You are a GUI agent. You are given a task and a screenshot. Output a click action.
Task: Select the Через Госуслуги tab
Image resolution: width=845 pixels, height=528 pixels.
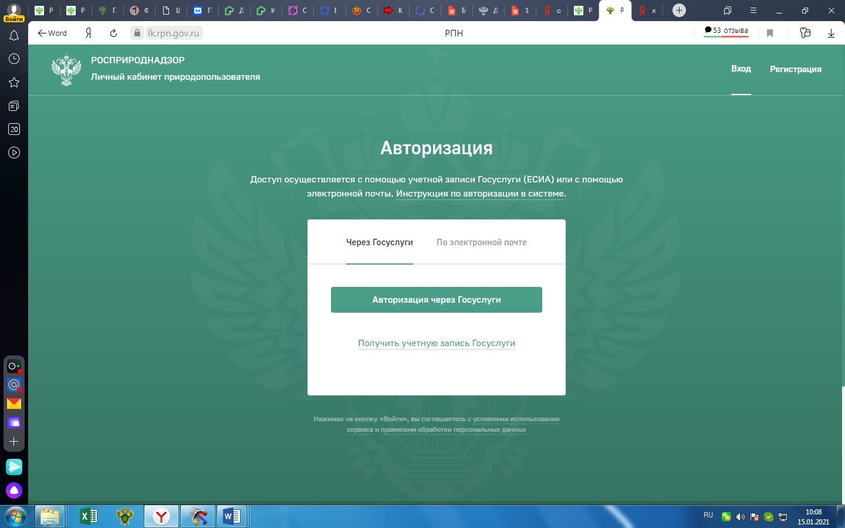(379, 242)
